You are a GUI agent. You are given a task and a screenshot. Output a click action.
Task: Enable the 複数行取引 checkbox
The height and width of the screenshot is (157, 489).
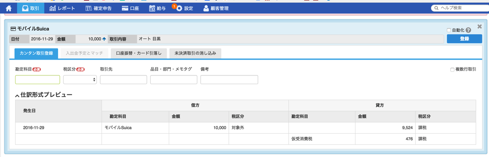point(452,70)
